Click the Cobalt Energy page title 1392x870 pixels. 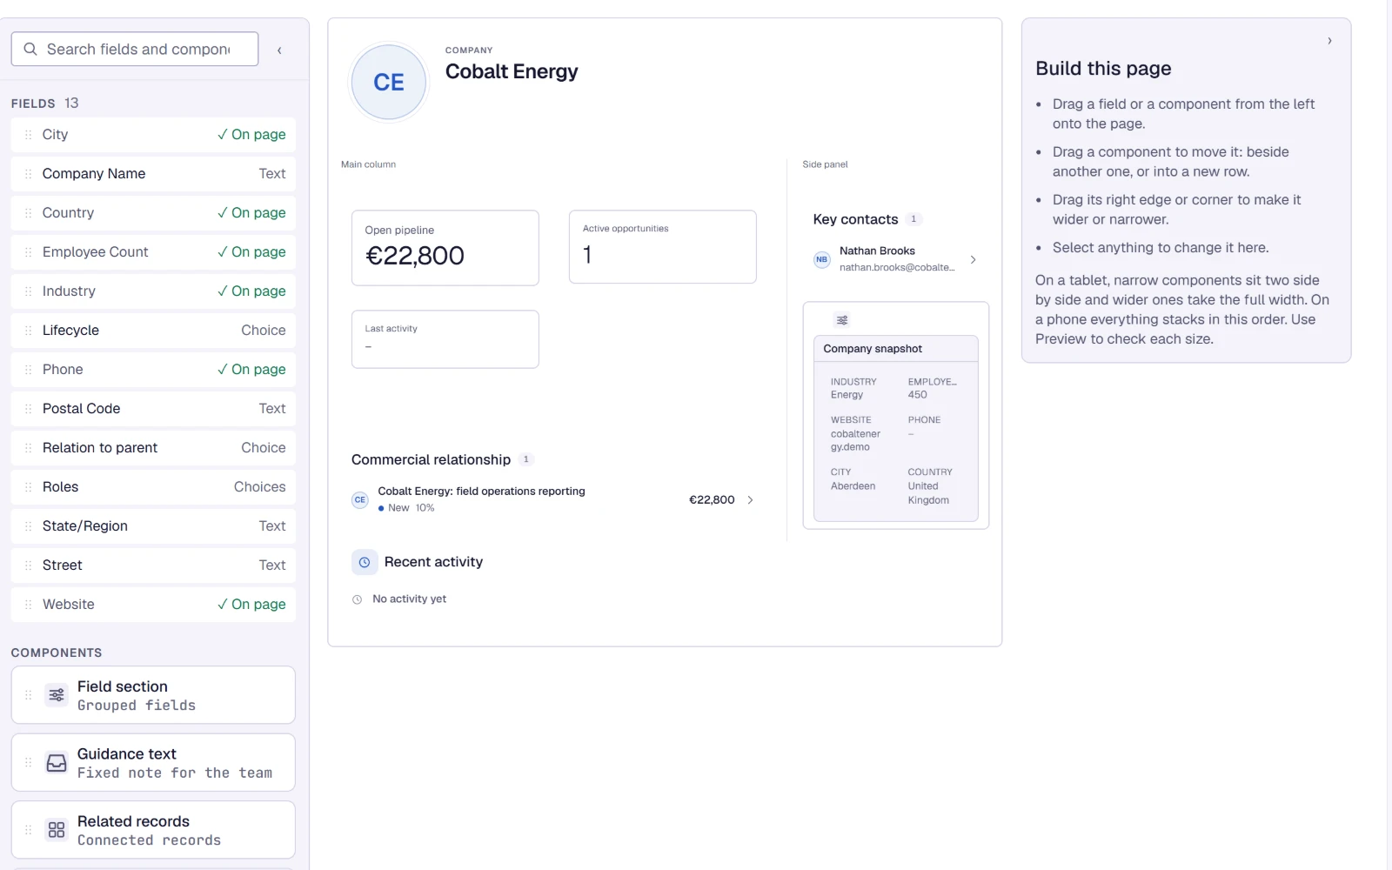(x=512, y=71)
